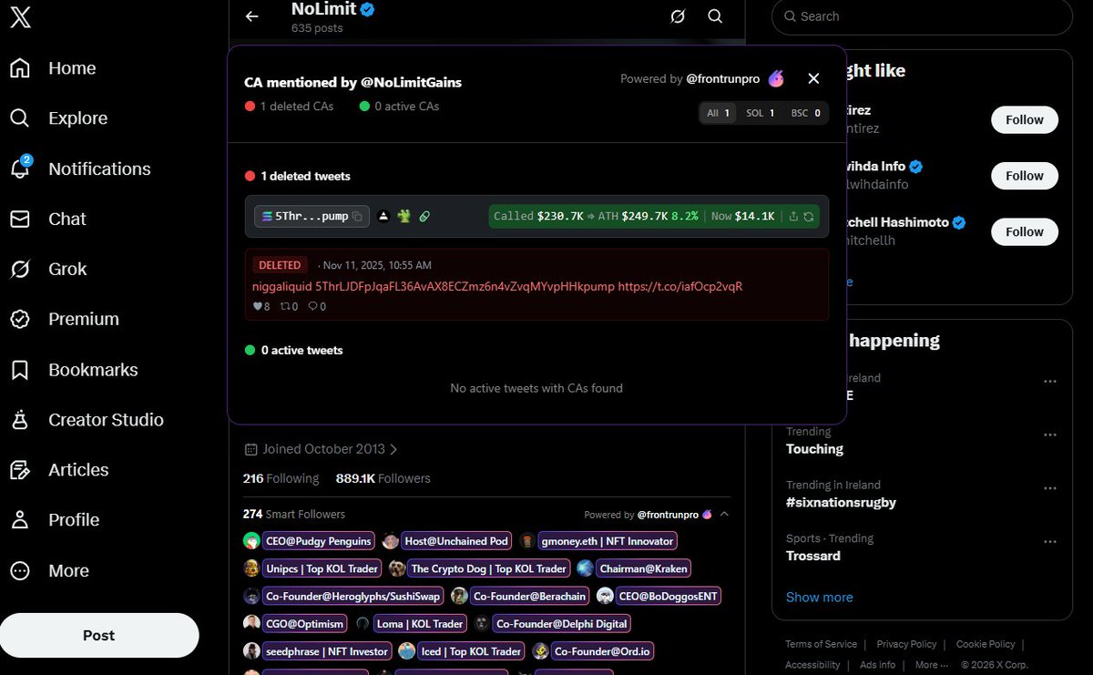This screenshot has height=675, width=1093.
Task: Open Terms of Service footer link
Action: 821,644
